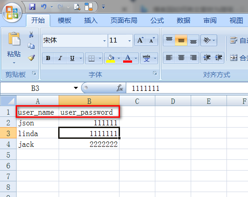Viewport: 248px width, 197px height.
Task: Toggle Italic formatting
Action: point(60,58)
